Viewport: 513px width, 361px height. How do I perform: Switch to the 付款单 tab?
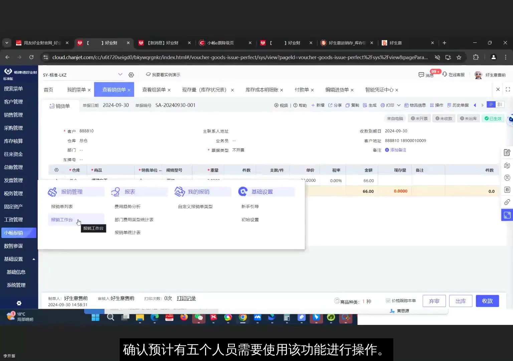coord(302,90)
